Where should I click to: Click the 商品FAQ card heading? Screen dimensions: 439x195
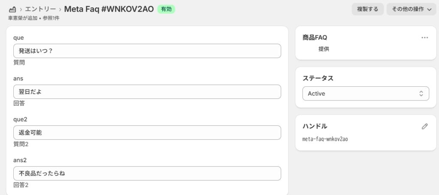tap(315, 38)
